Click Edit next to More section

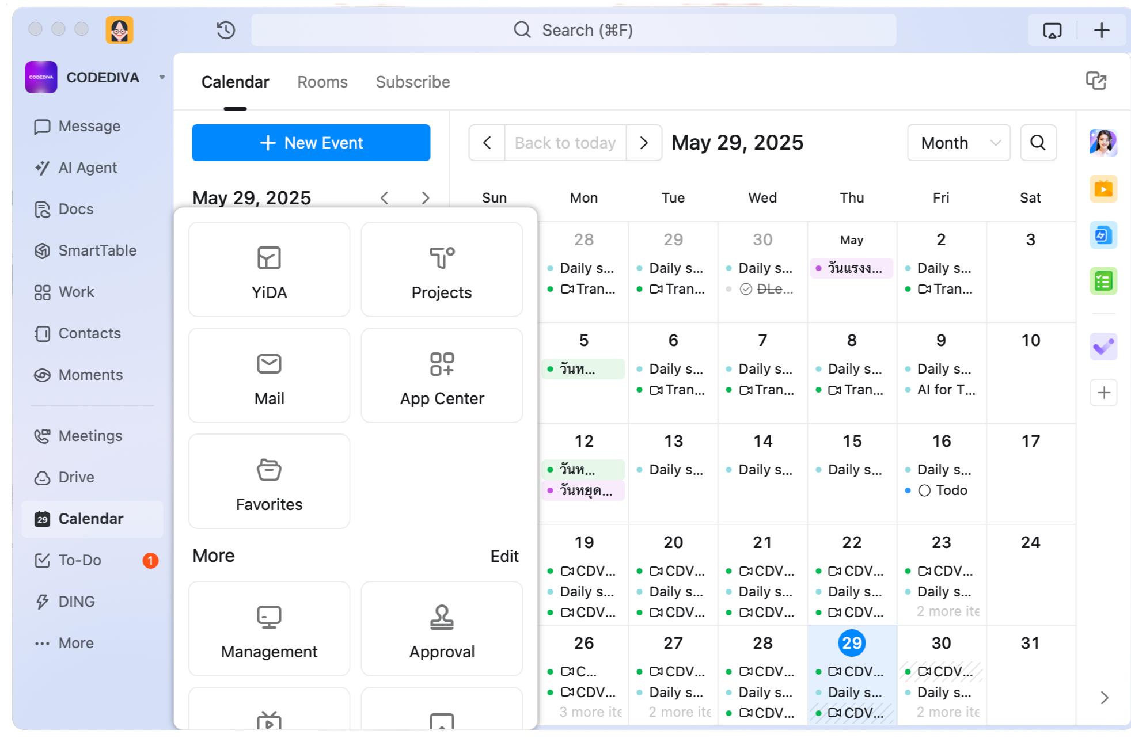(x=504, y=556)
